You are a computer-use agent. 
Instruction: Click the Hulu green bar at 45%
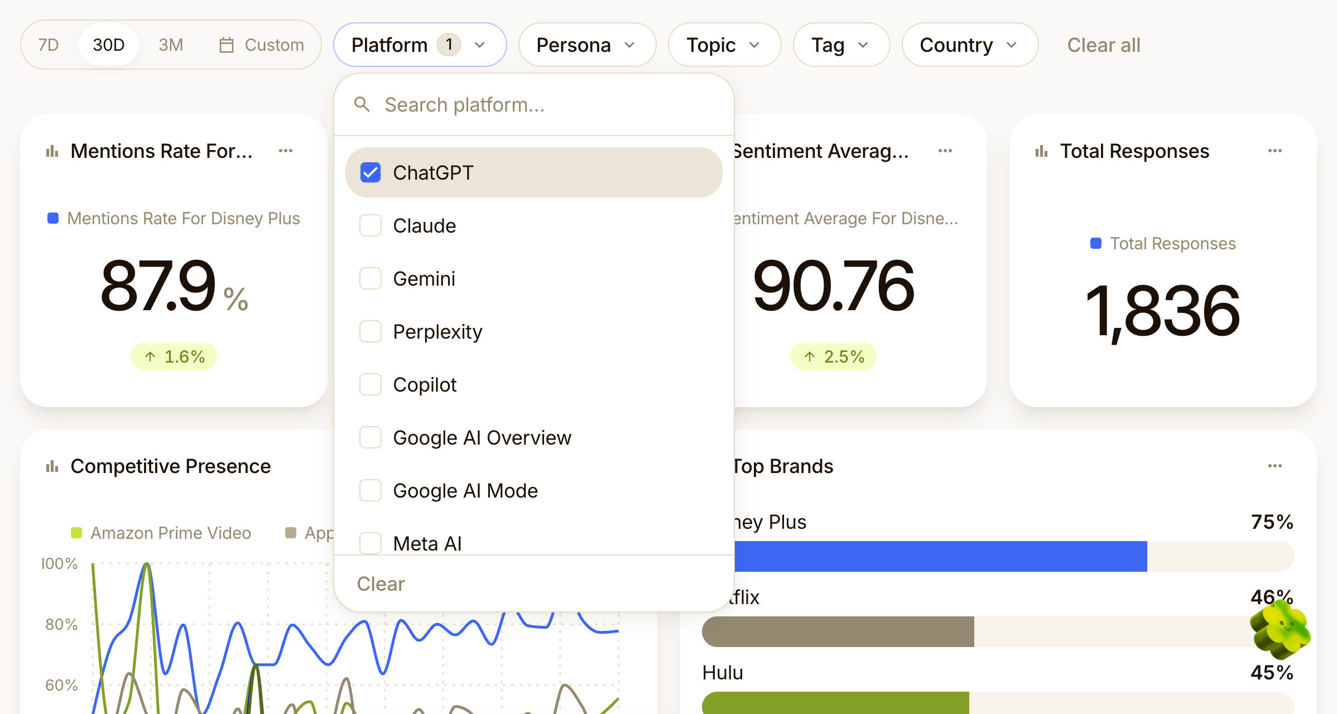click(835, 703)
